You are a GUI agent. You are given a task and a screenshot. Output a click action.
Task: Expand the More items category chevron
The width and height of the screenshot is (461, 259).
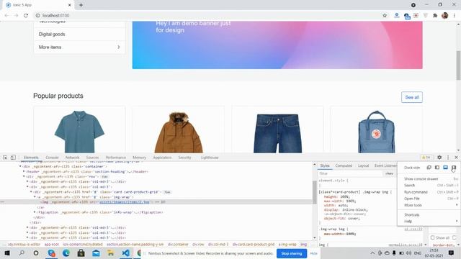tap(118, 47)
